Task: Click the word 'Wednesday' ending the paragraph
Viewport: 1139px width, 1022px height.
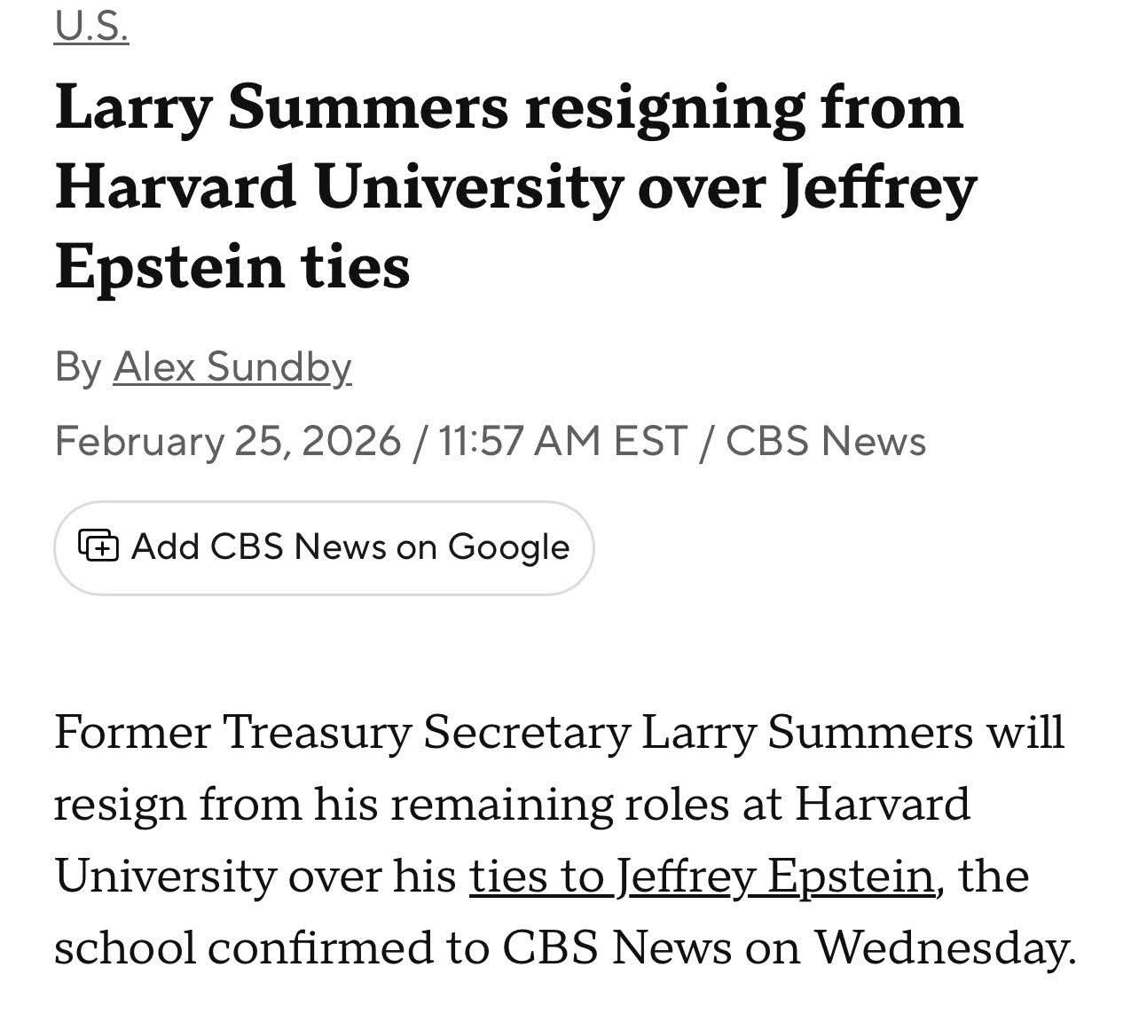Action: click(x=940, y=947)
